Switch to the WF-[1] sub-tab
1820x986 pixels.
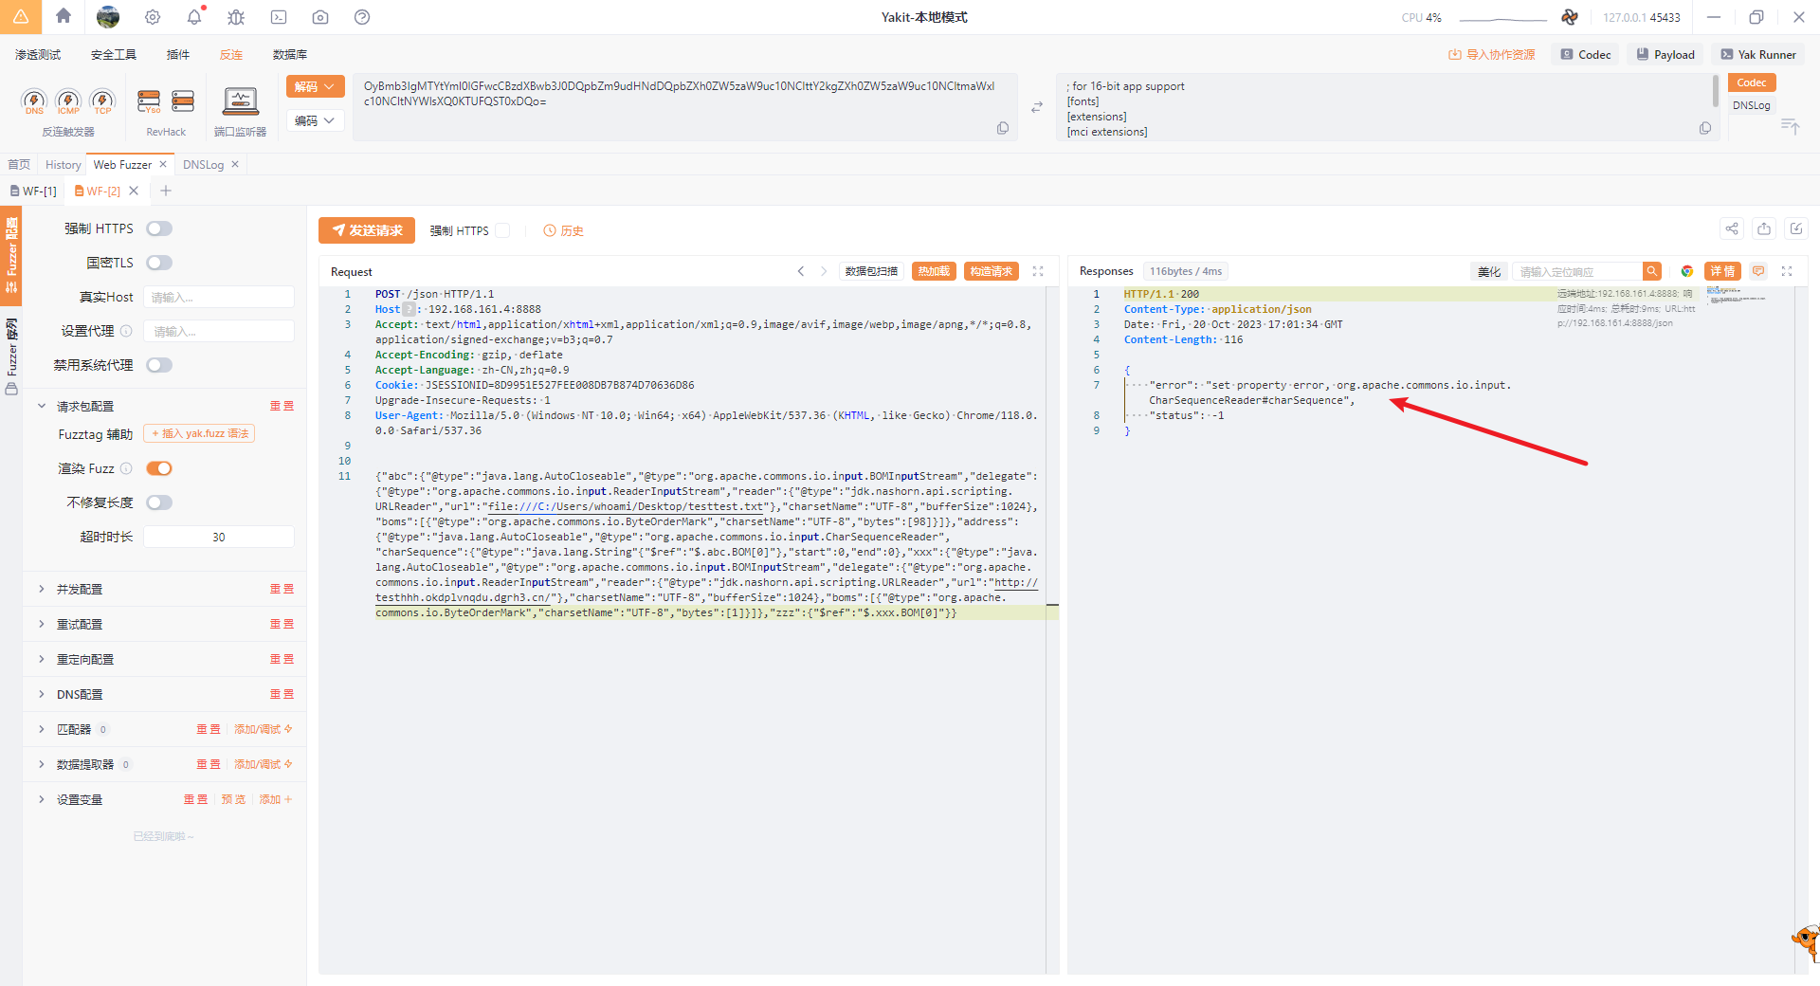[33, 191]
